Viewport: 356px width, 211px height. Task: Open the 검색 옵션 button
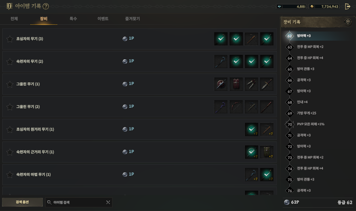click(22, 202)
